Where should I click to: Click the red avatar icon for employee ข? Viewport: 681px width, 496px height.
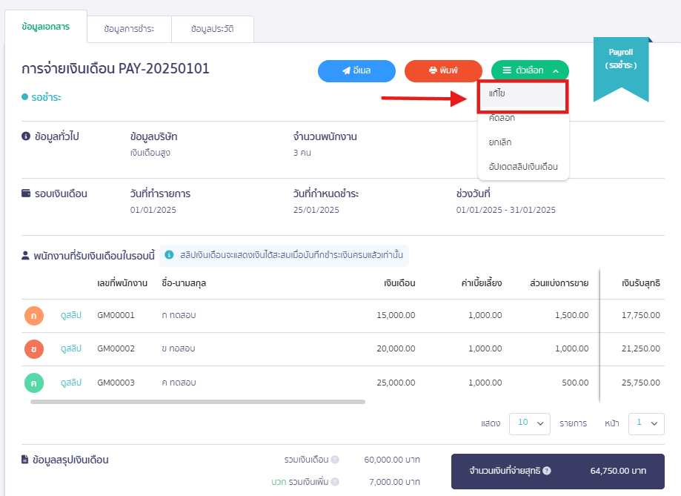(x=34, y=349)
